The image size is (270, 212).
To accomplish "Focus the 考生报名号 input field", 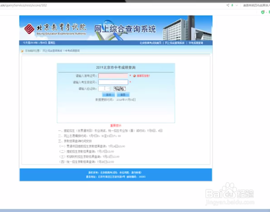I will click(113, 82).
